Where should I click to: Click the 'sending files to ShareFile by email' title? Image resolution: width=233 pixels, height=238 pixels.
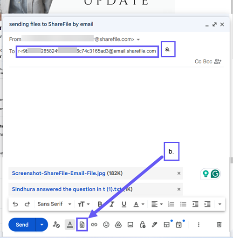(51, 24)
